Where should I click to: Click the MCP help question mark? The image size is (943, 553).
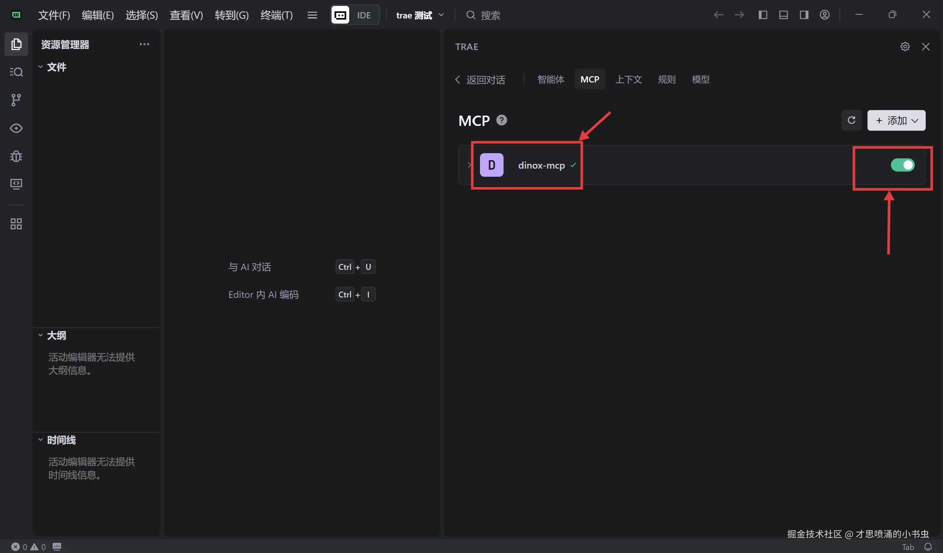(501, 120)
